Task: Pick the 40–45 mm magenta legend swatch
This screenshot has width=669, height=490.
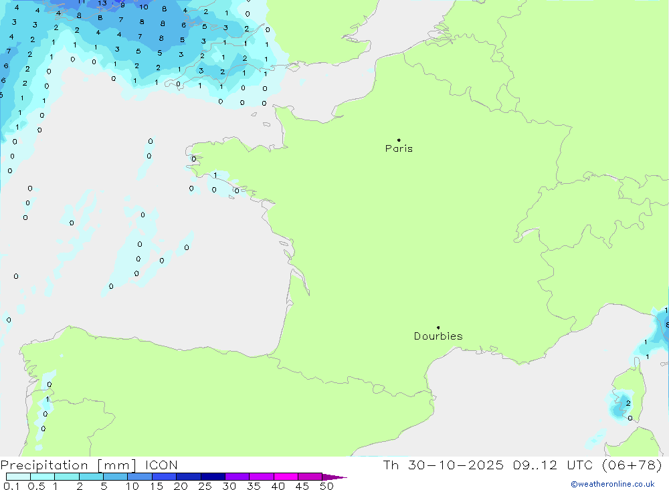Action: [x=286, y=477]
